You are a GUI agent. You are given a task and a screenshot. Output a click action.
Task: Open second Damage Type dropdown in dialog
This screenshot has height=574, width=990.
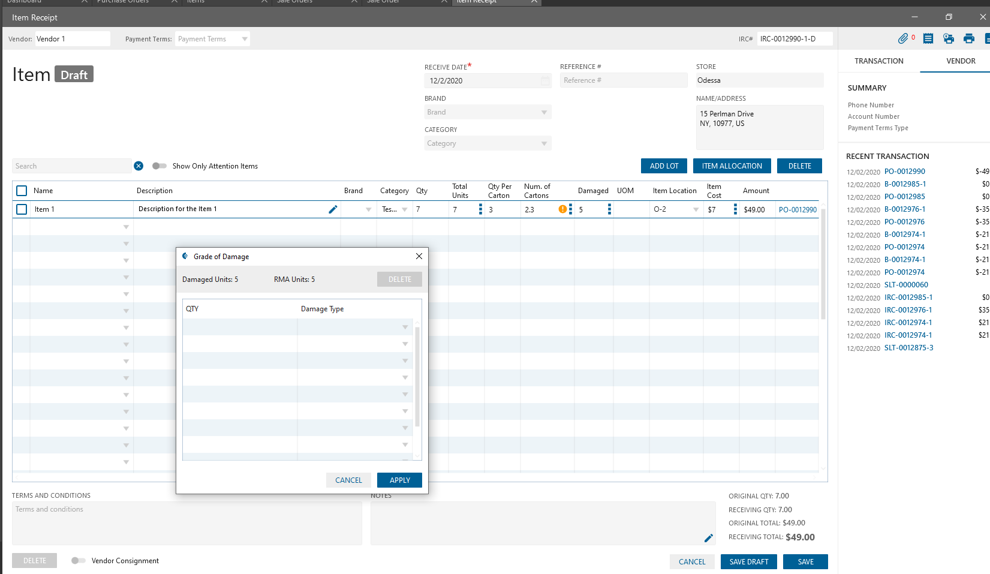405,344
